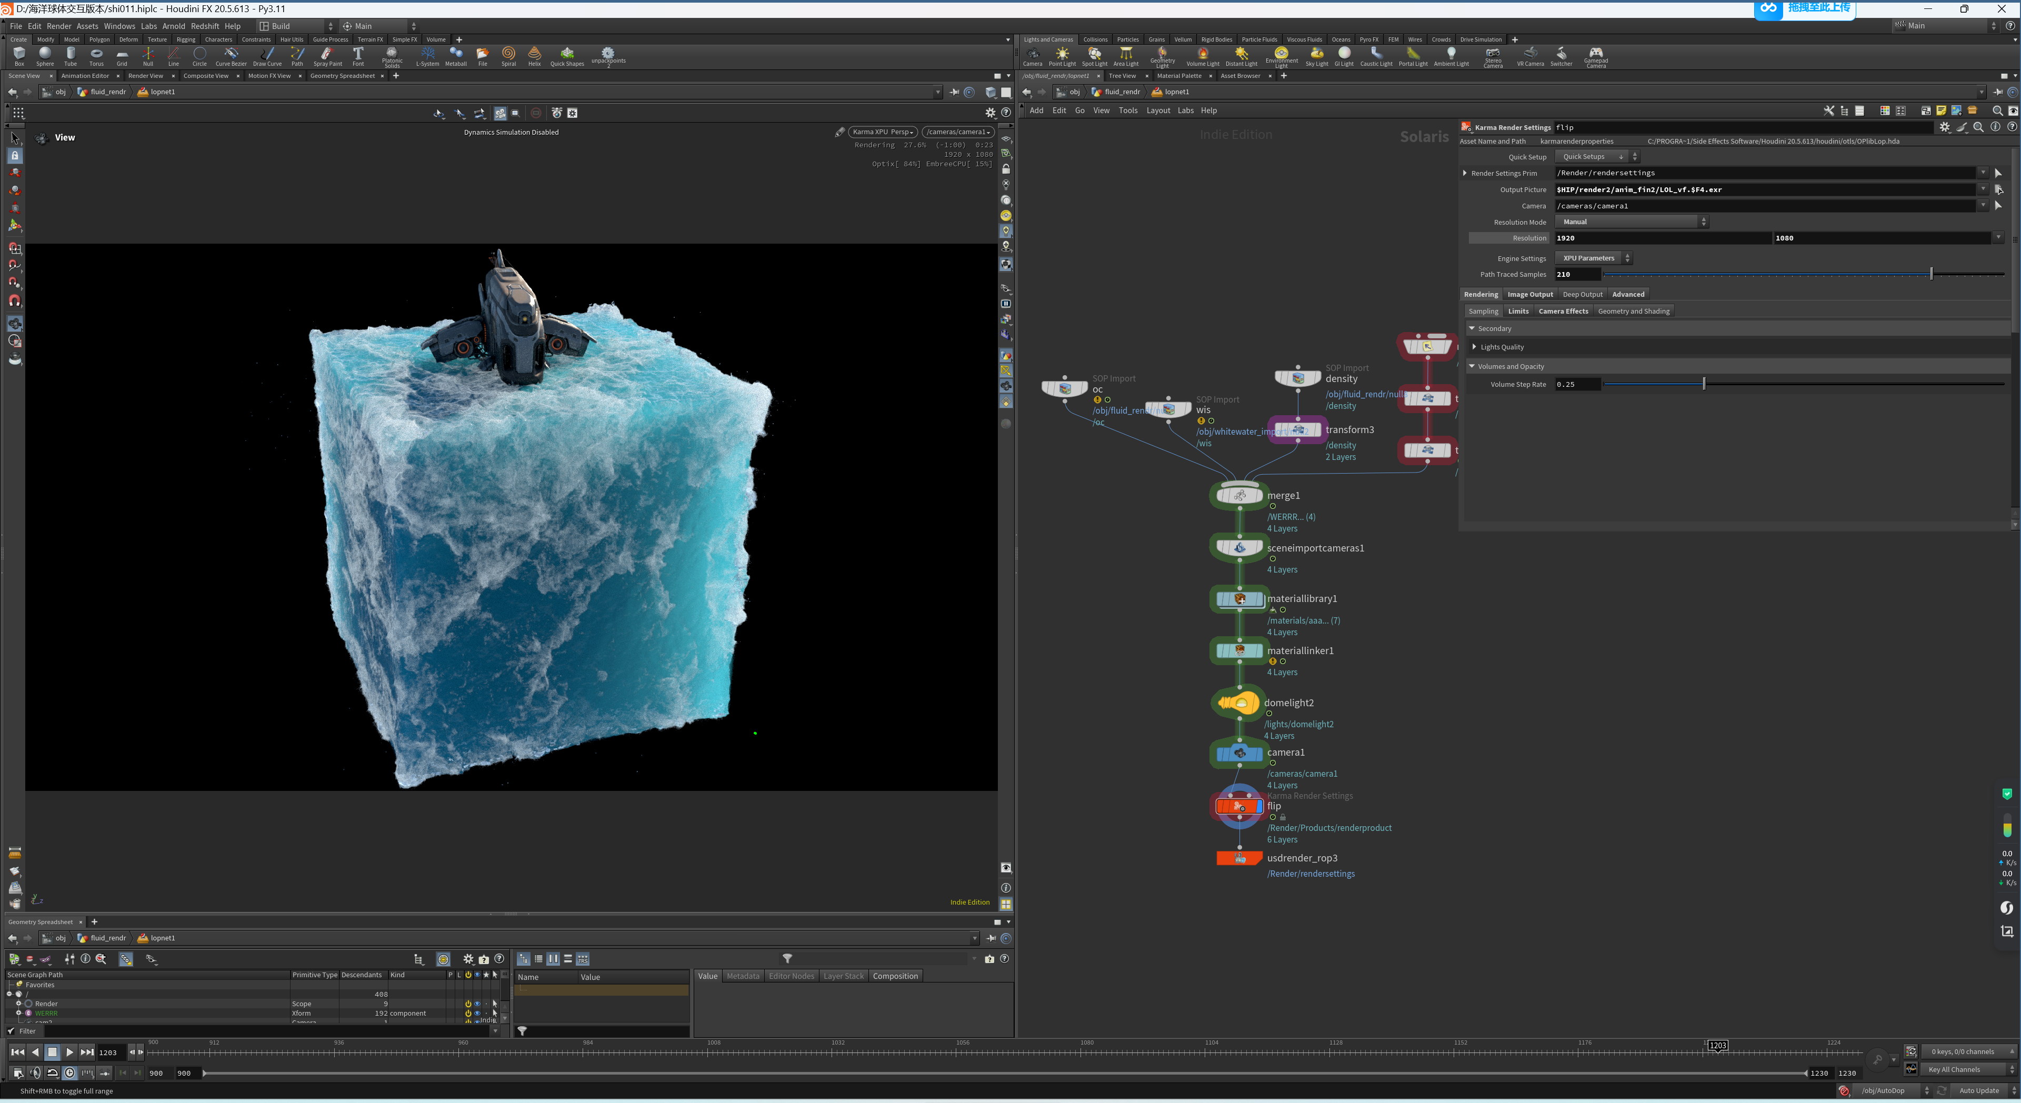Adjust the Volume Step Rate slider
2021x1103 pixels.
click(x=1704, y=384)
